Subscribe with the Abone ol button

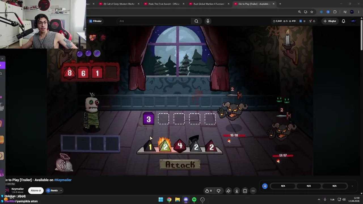coord(36,190)
